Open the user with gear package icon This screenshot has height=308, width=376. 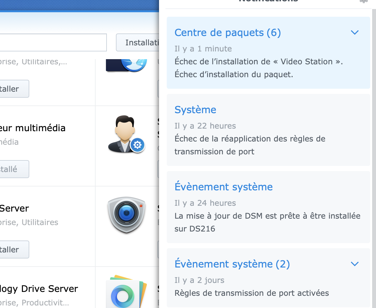coord(127,134)
